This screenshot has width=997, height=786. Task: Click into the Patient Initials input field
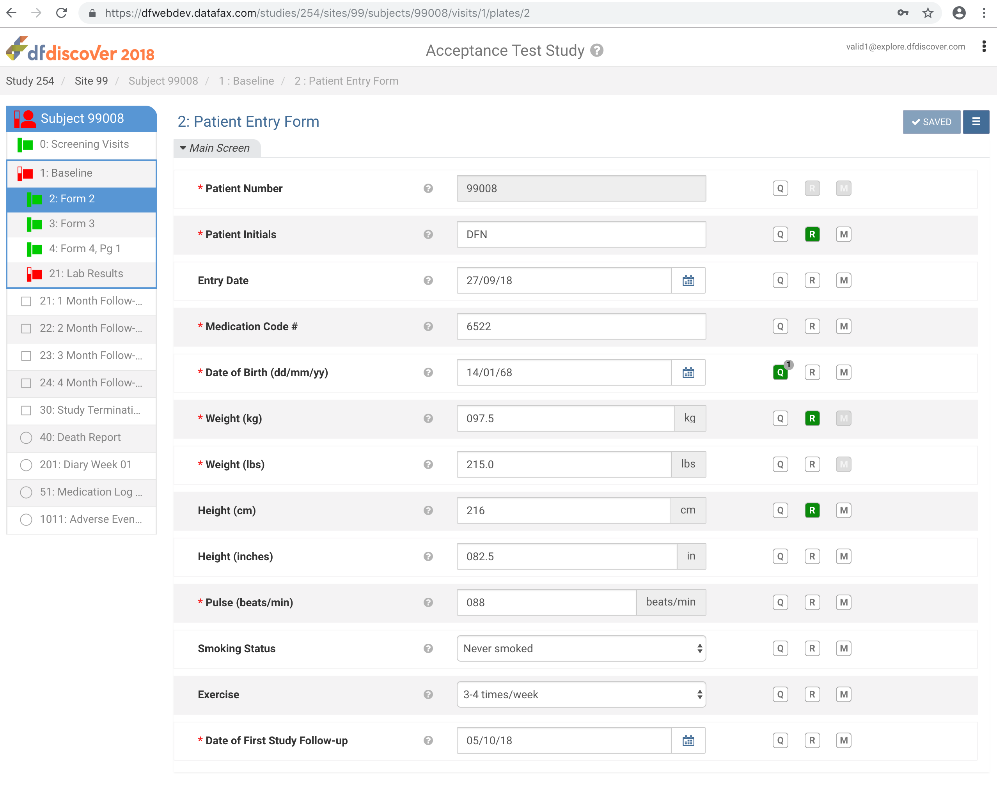(x=580, y=234)
